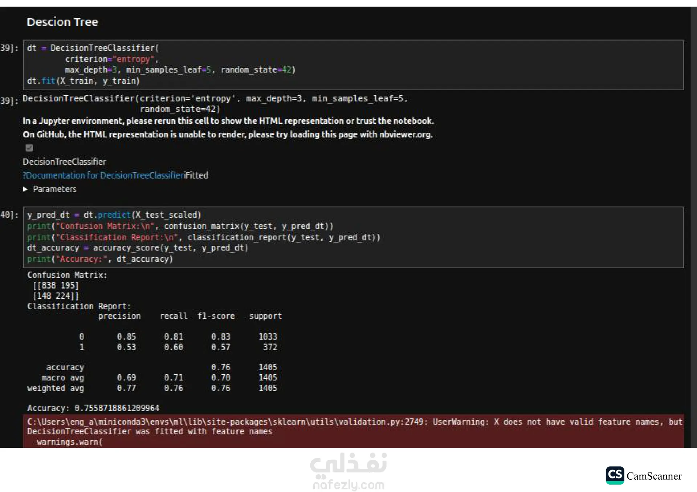Click inside the dt.fit(X_train, y_train) code line
697x492 pixels.
(83, 81)
